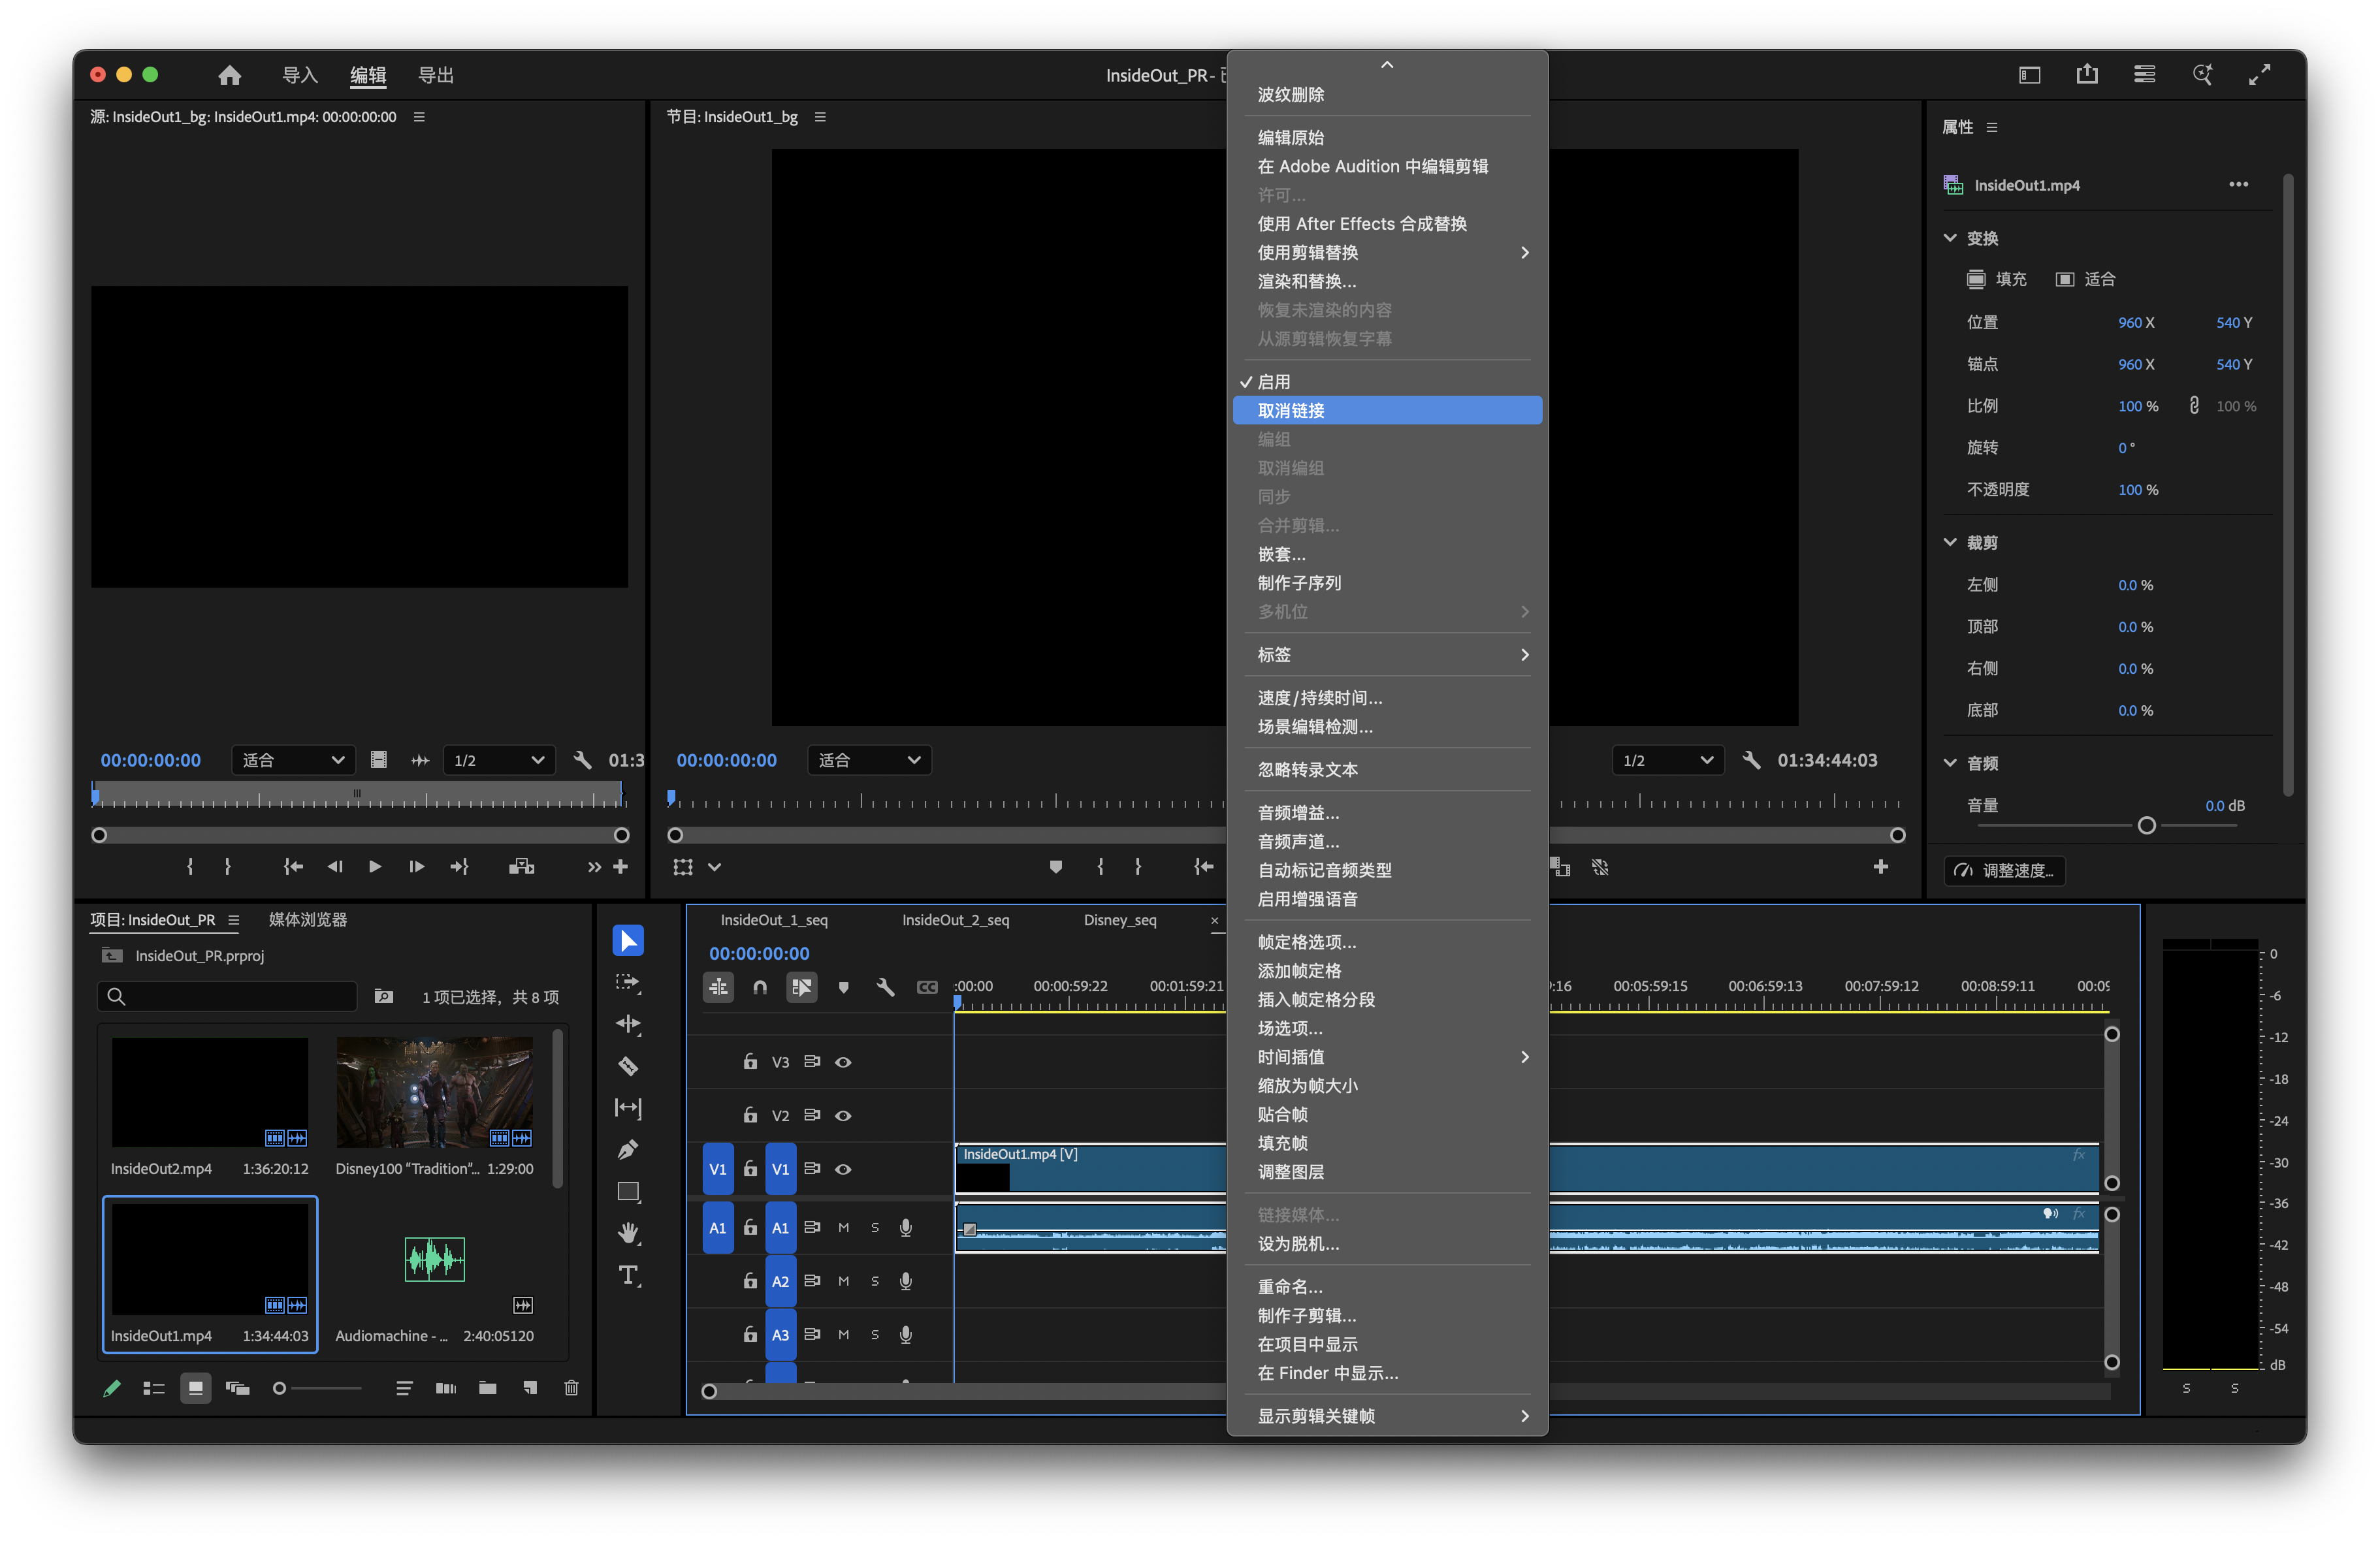Open source monitor 适合 zoom dropdown
The image size is (2380, 1541).
pyautogui.click(x=293, y=760)
